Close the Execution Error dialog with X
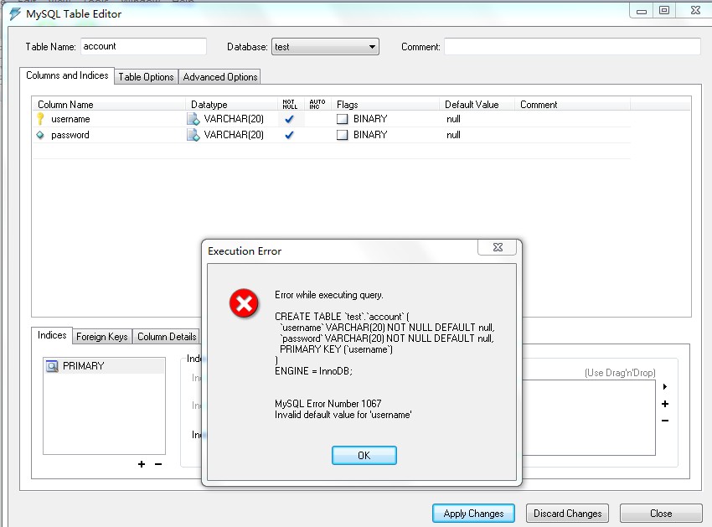Viewport: 712px width, 527px height. pos(498,247)
